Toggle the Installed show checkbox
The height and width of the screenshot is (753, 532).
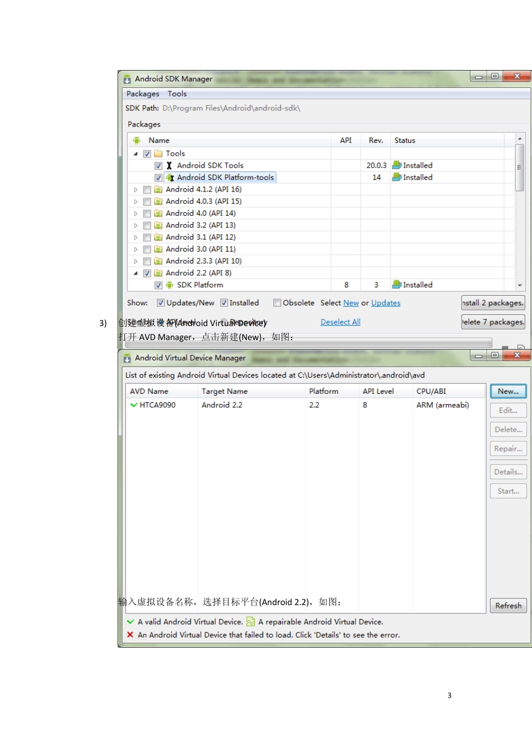click(224, 303)
